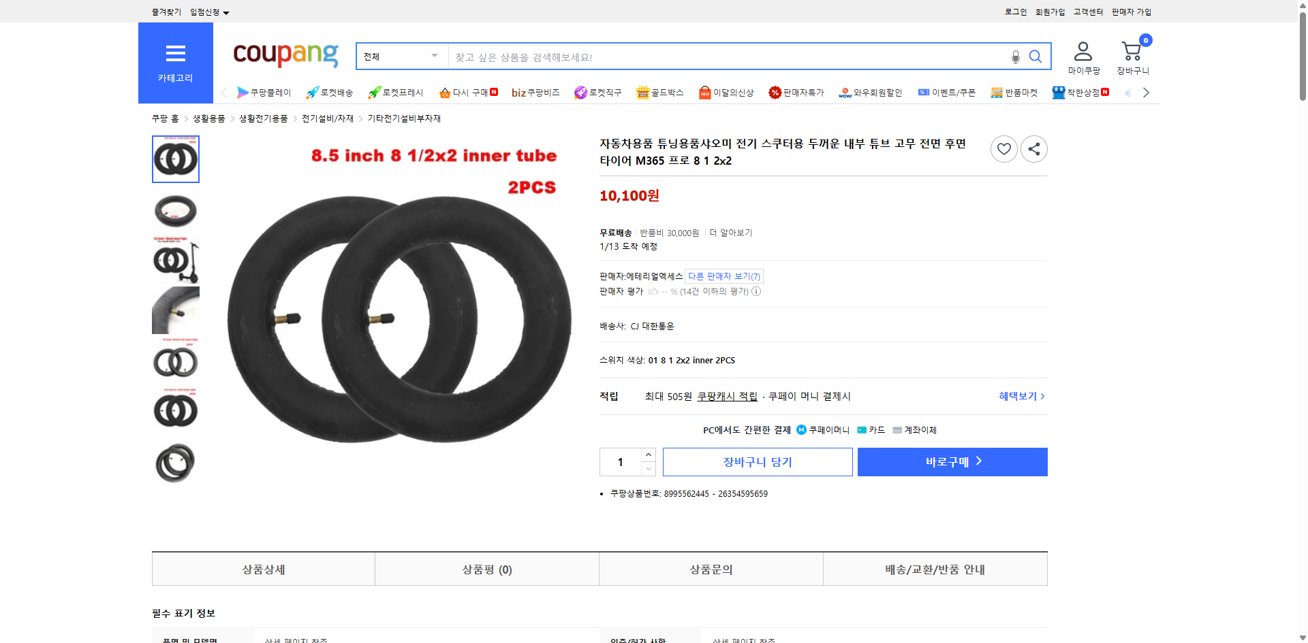Click the quantity input field

click(x=621, y=462)
